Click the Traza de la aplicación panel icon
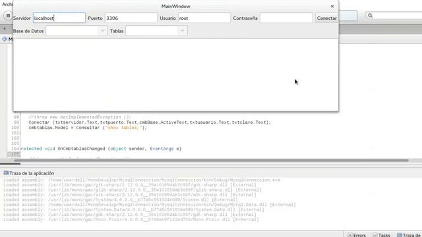Image resolution: width=422 pixels, height=237 pixels. pyautogui.click(x=6, y=173)
